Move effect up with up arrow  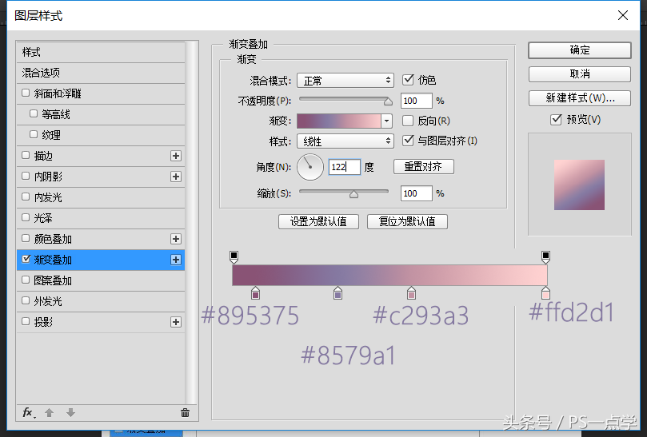click(x=49, y=412)
